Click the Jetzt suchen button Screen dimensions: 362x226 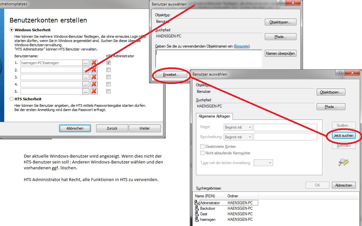(343, 135)
